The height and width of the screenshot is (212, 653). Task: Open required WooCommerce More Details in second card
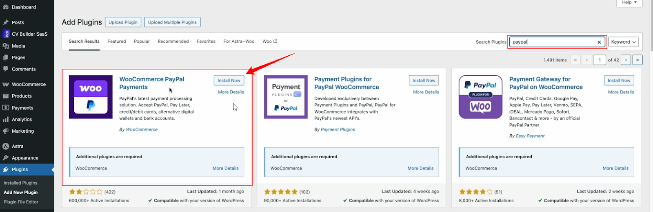point(421,168)
